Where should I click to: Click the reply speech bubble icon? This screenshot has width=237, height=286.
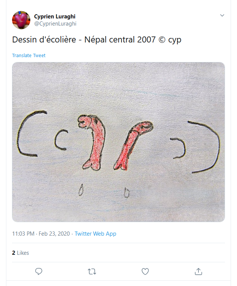[x=38, y=271]
